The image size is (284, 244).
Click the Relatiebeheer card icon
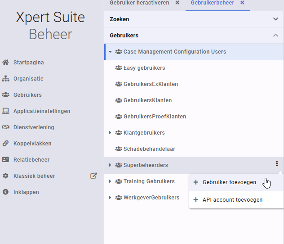pos(5,159)
